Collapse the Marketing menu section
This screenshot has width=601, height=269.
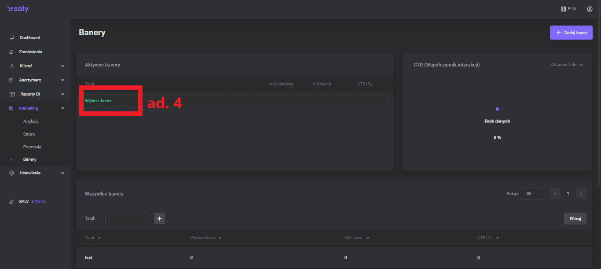coord(62,108)
